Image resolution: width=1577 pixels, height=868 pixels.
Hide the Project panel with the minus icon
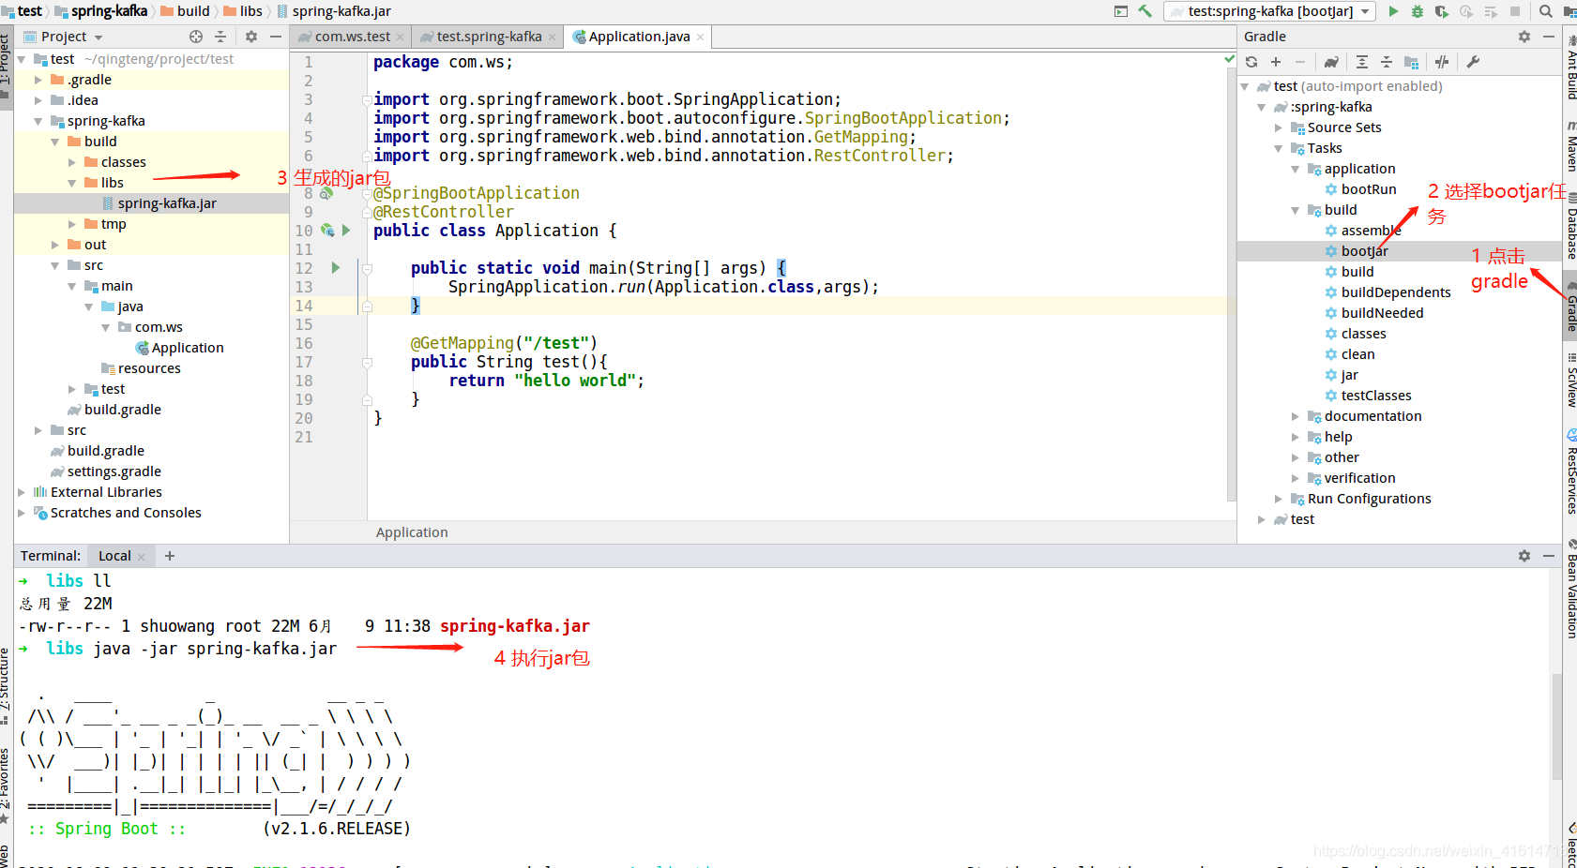pos(276,37)
